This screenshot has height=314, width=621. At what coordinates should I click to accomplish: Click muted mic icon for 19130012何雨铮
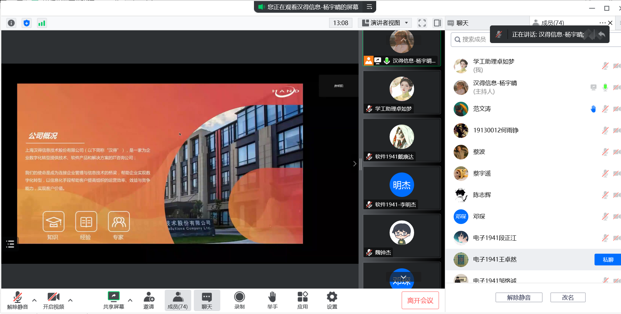coord(605,130)
